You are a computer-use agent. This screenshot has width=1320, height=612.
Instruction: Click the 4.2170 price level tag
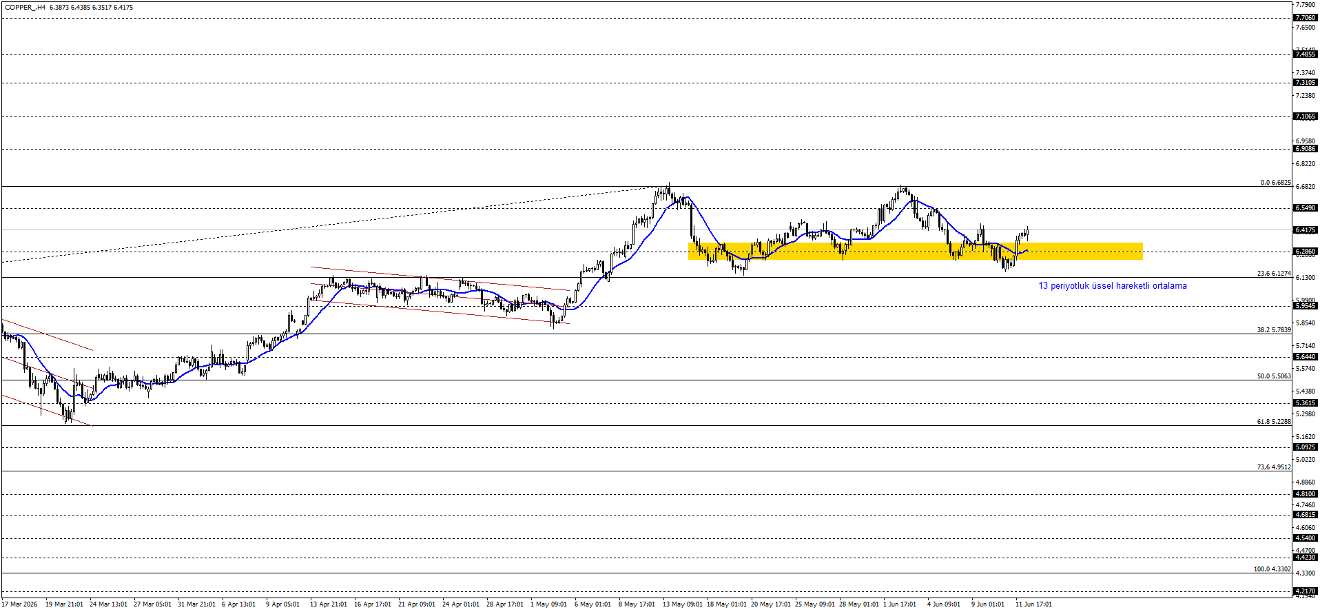click(1306, 591)
